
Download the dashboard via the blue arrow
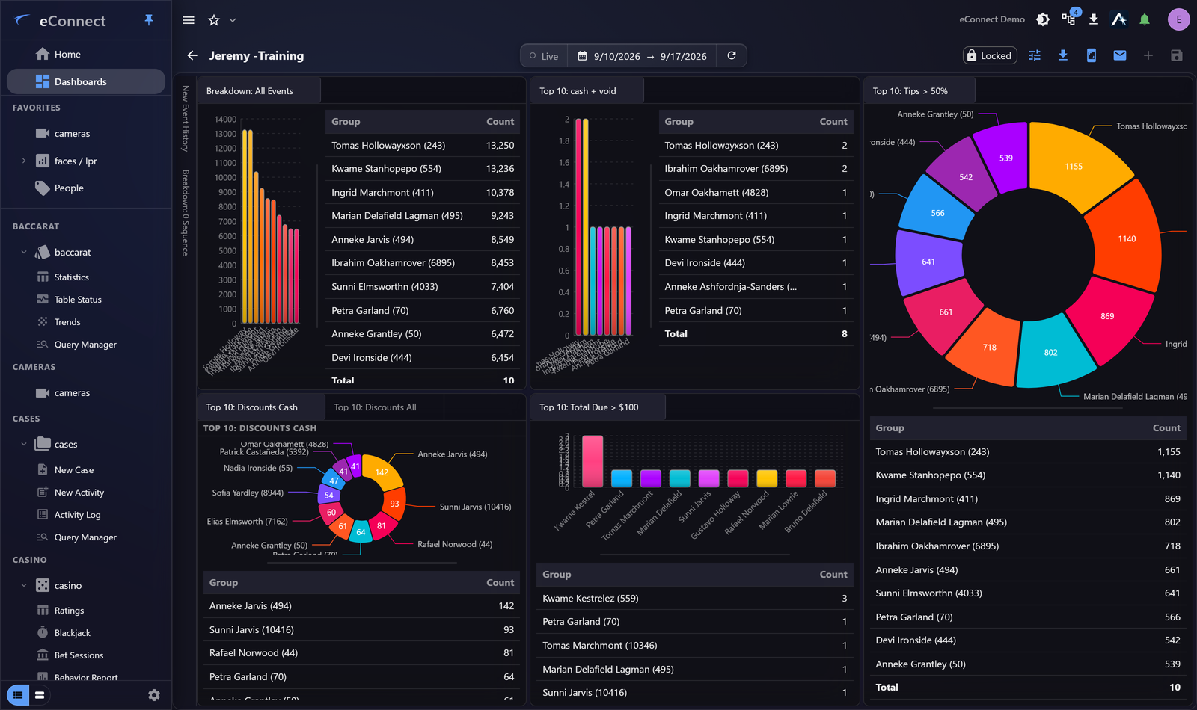click(x=1063, y=55)
